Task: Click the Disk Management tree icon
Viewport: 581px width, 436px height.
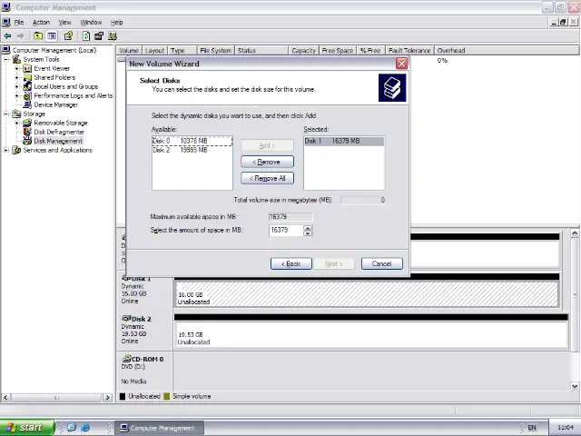Action: point(27,142)
